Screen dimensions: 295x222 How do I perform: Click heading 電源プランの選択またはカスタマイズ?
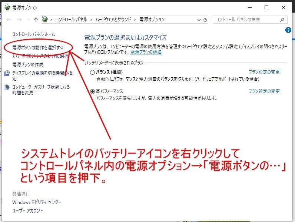click(x=125, y=38)
